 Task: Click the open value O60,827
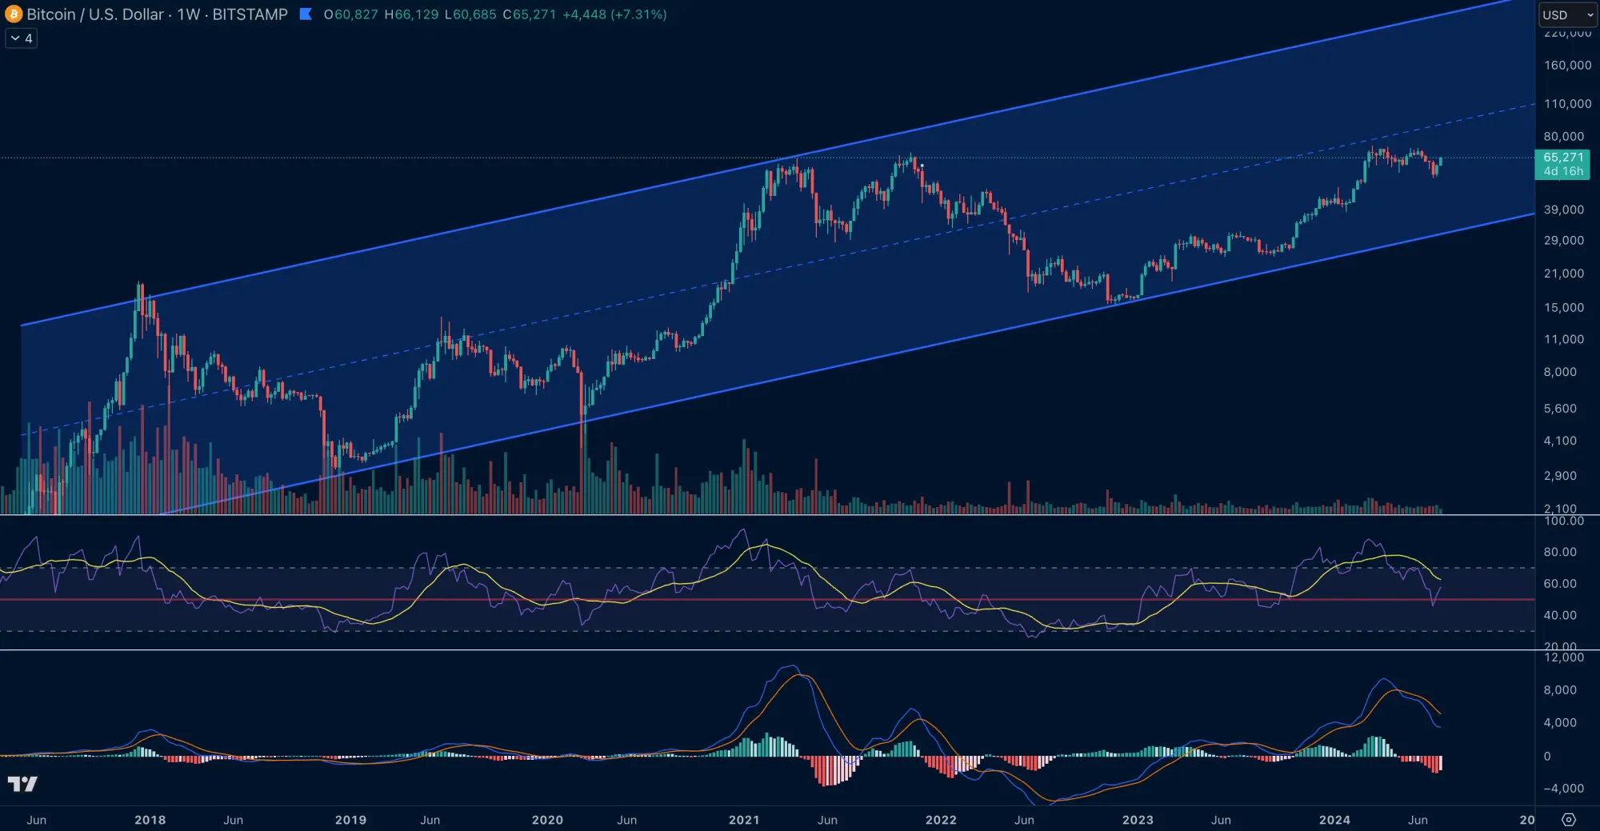pos(350,14)
